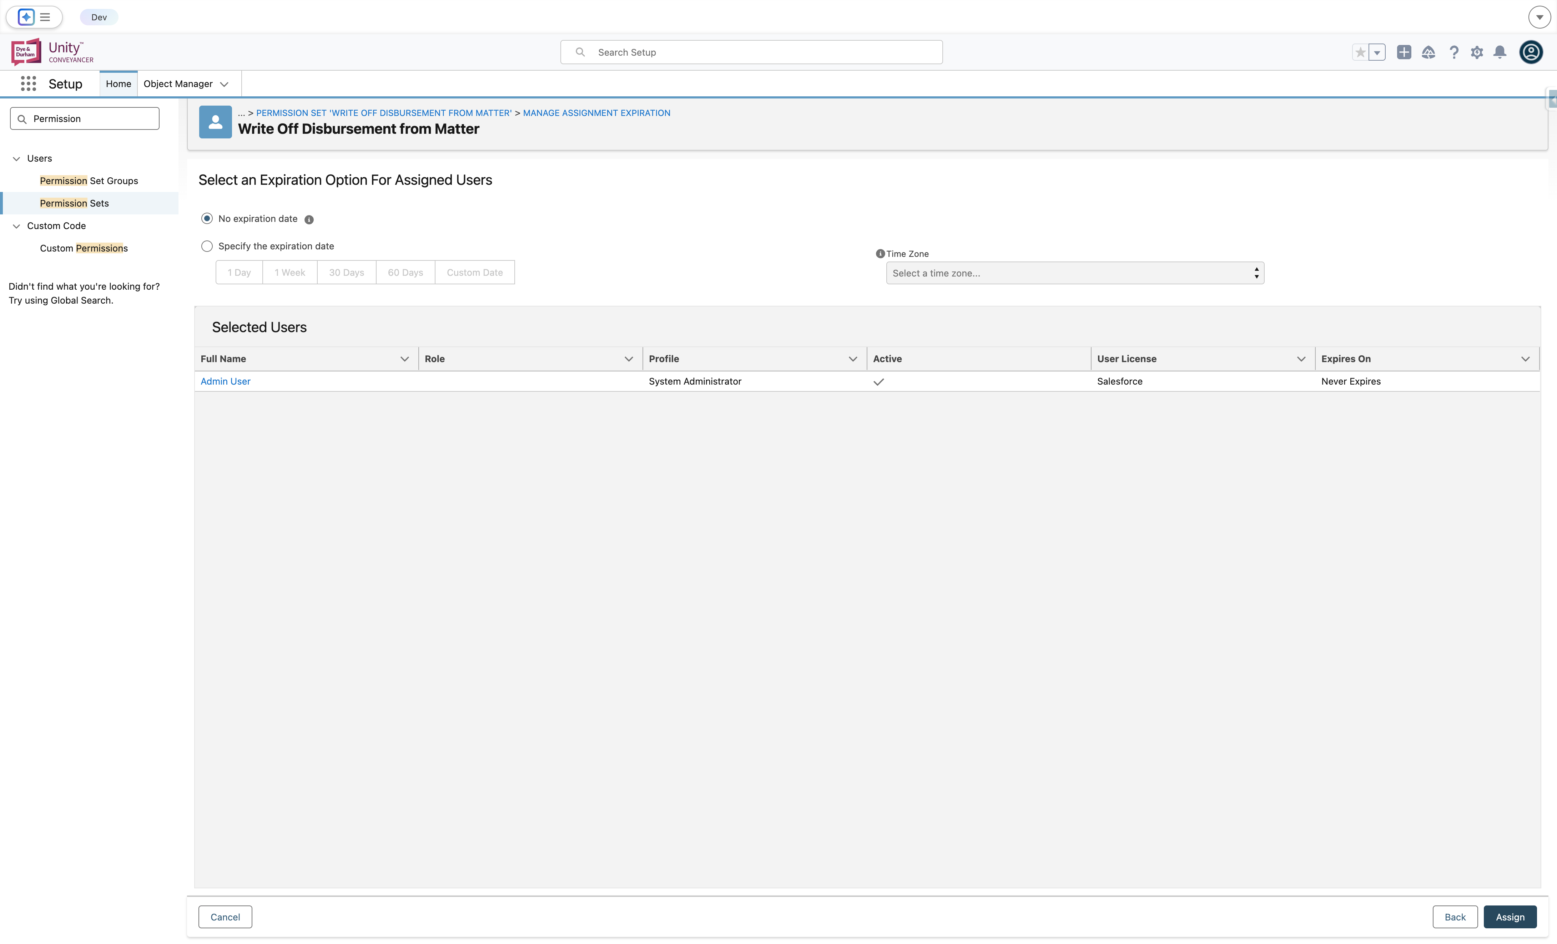Open the Object Manager tab

point(178,83)
